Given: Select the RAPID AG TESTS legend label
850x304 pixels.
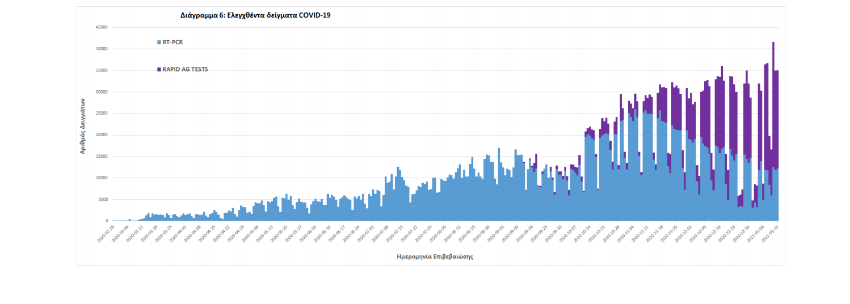Looking at the screenshot, I should pyautogui.click(x=185, y=70).
